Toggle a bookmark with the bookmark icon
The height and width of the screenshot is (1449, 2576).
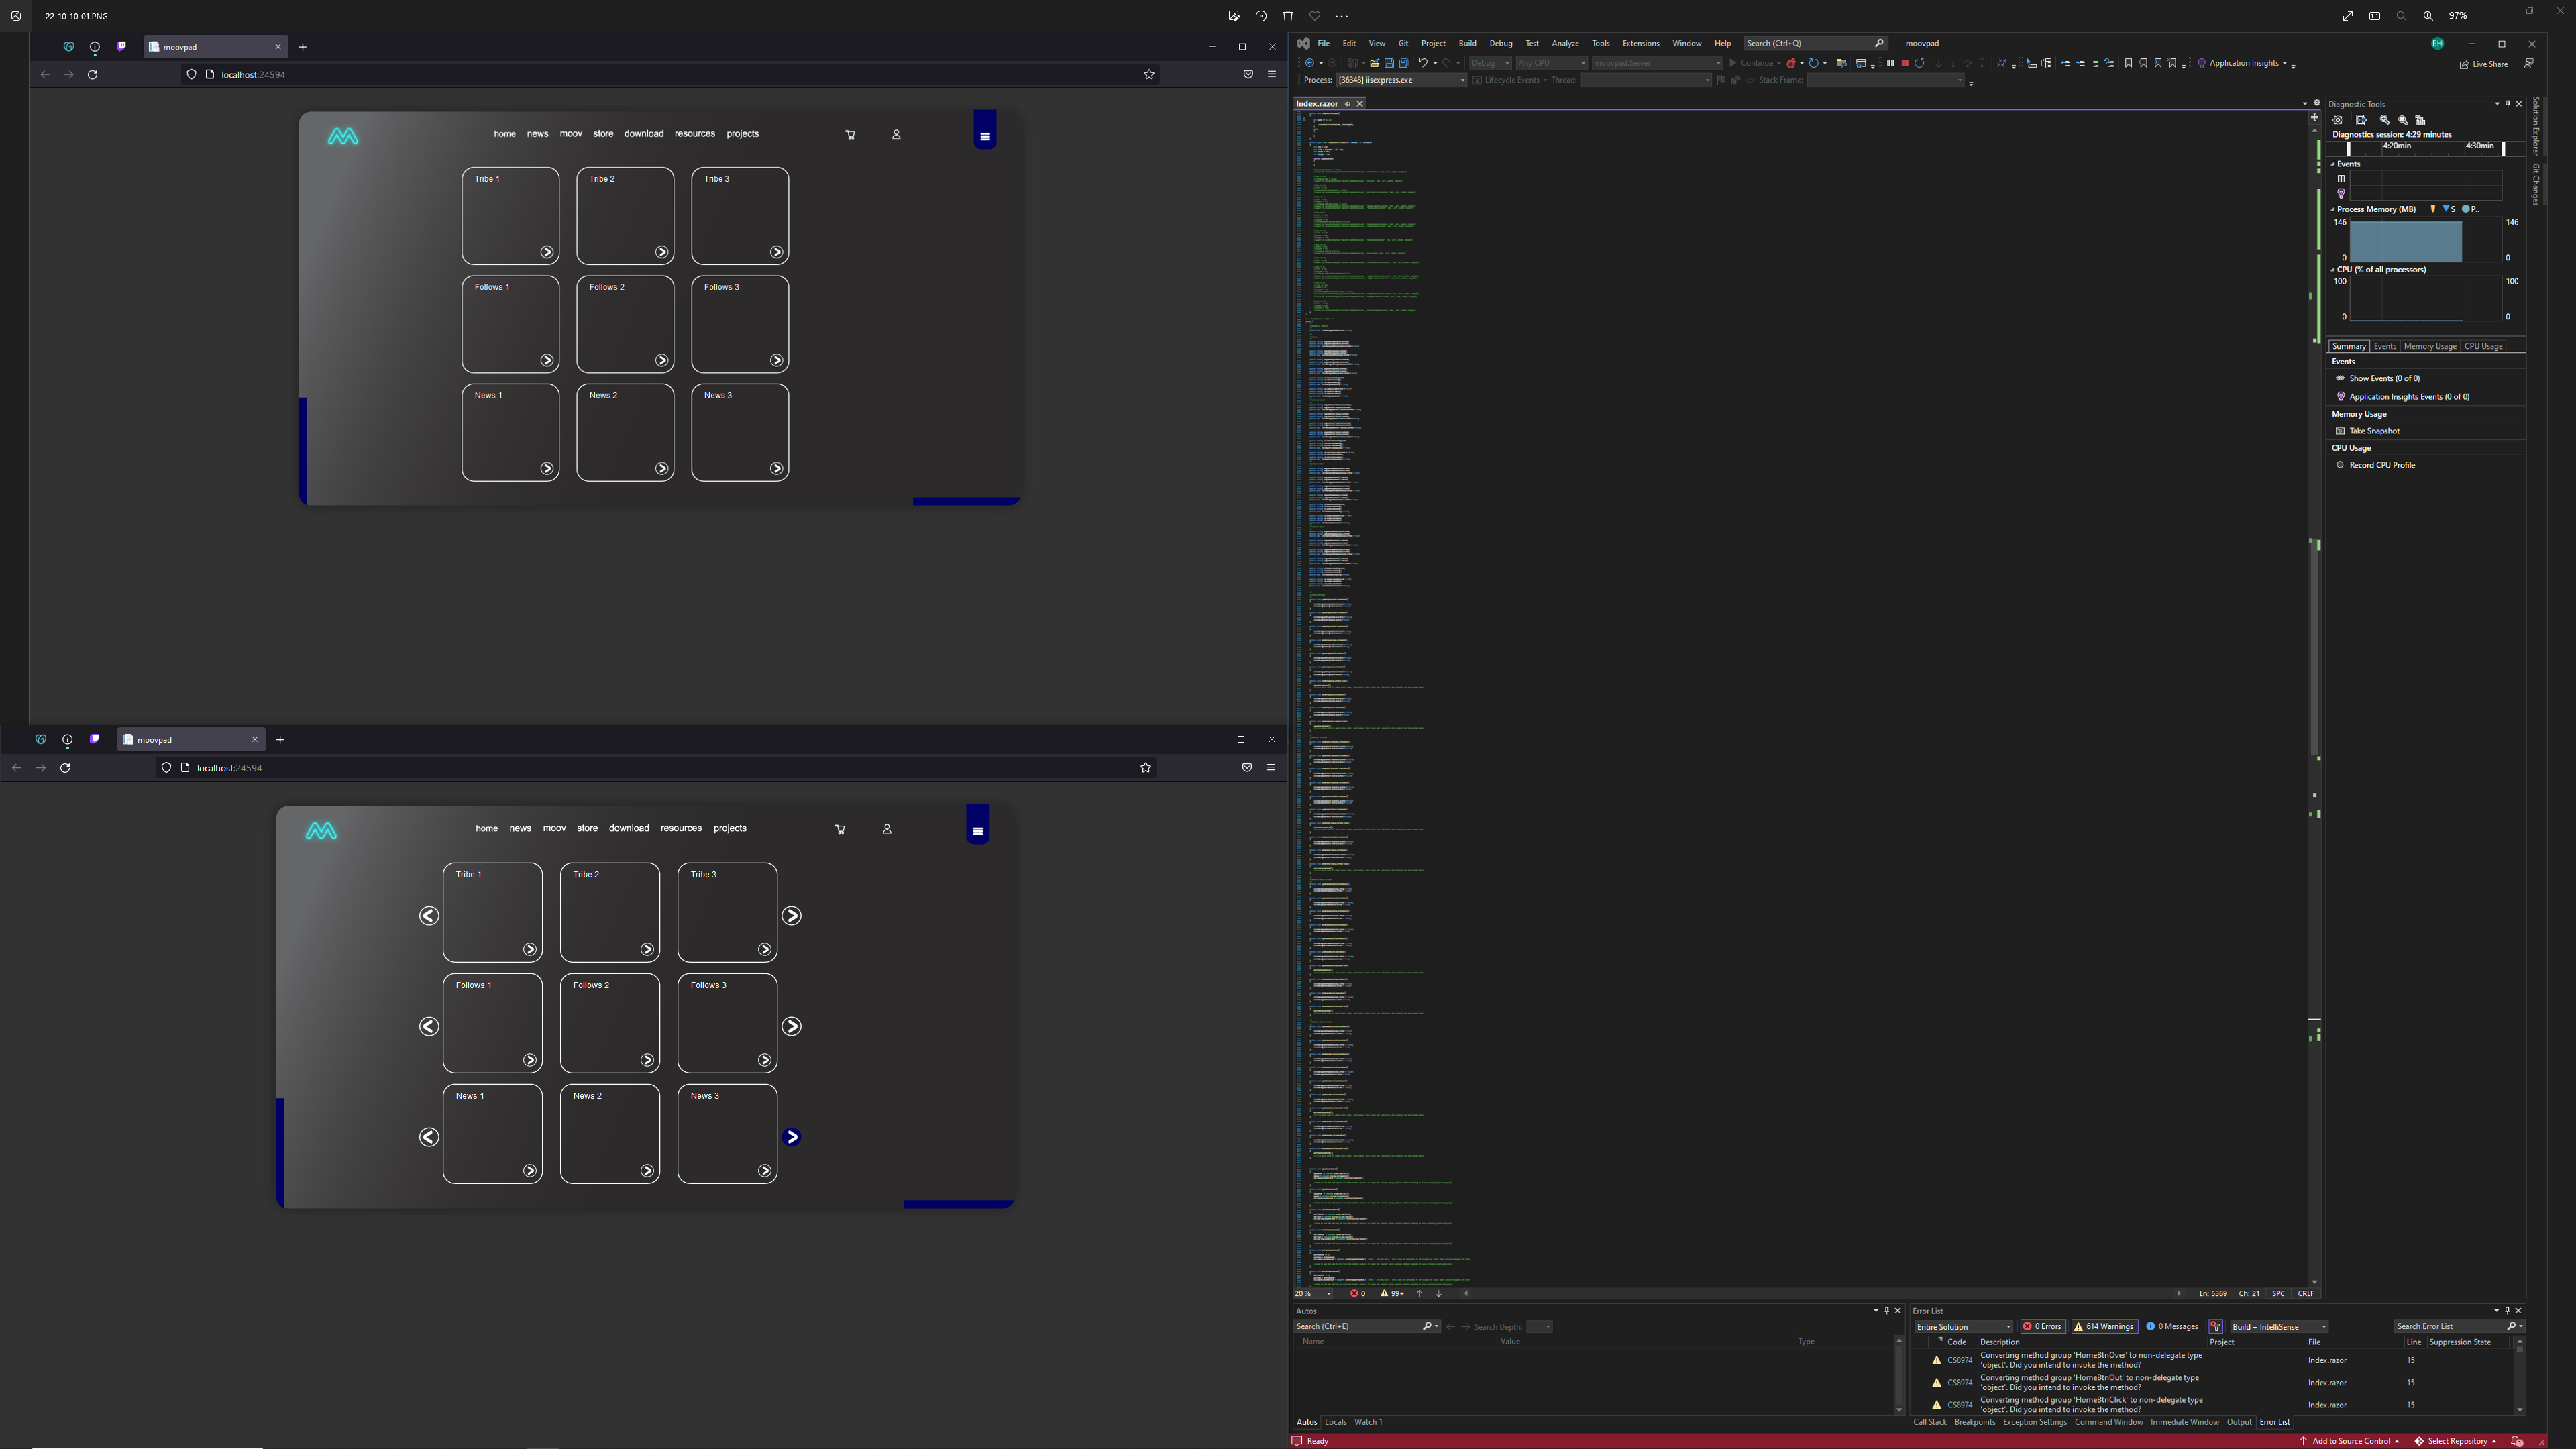tap(2128, 63)
